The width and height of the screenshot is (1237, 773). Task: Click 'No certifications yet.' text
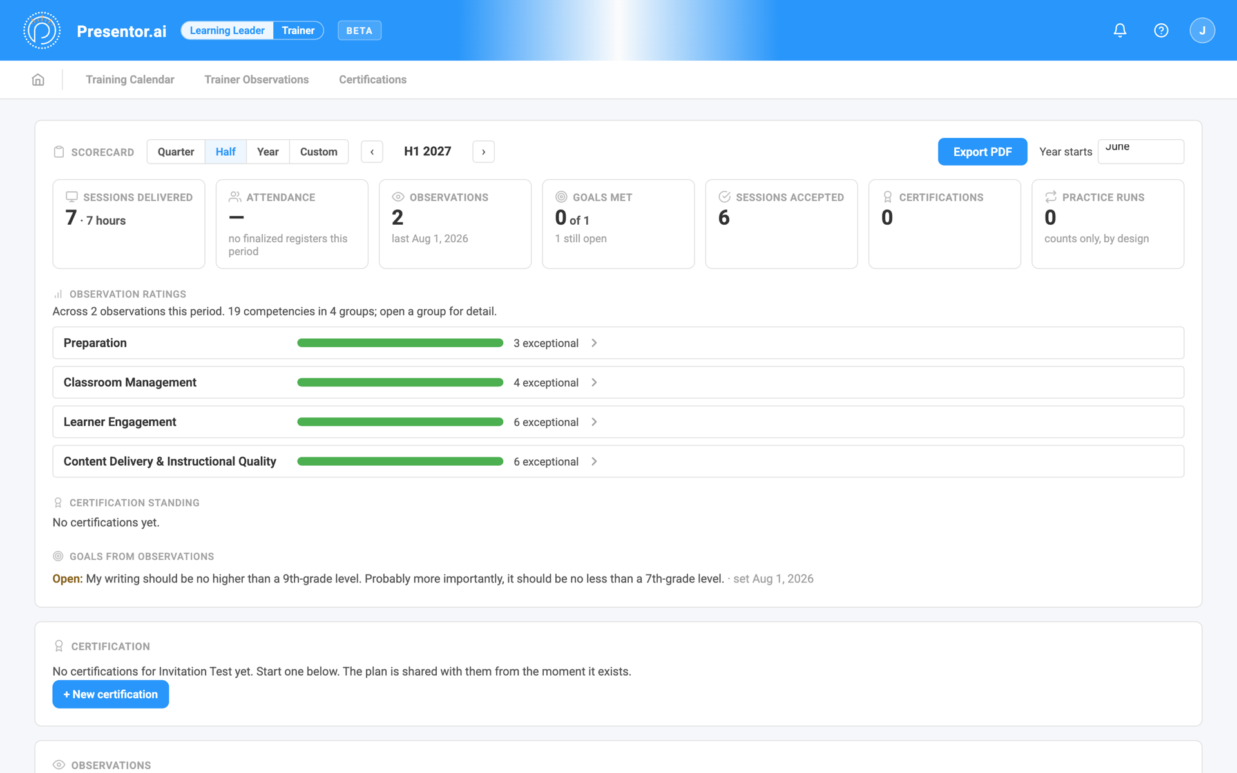(106, 522)
